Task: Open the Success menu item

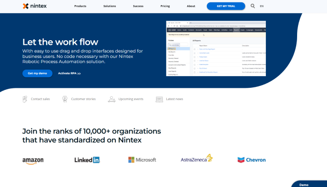Action: point(138,6)
